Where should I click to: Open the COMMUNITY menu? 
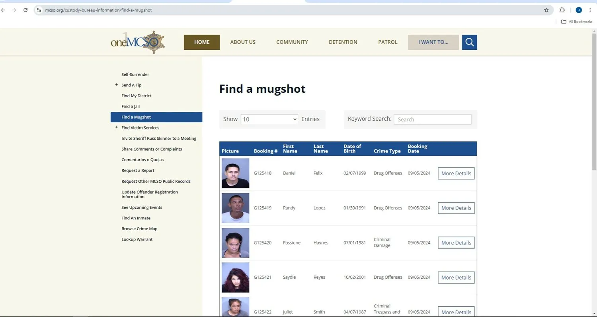(292, 42)
